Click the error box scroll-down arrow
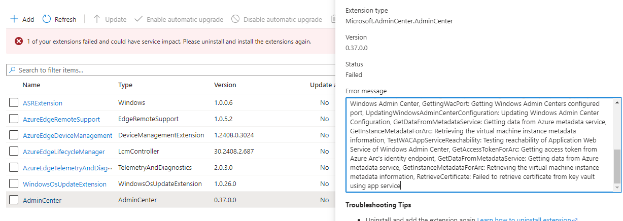 click(617, 188)
